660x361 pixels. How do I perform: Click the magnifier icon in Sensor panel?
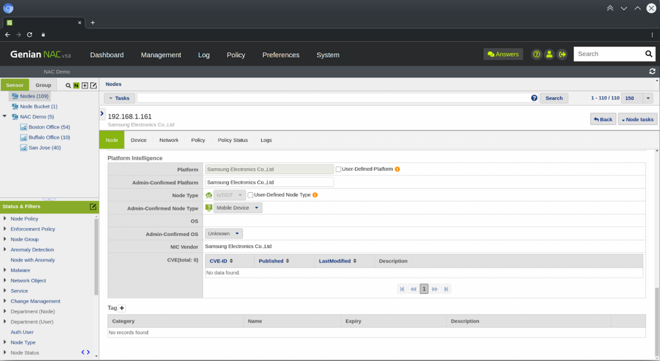pyautogui.click(x=68, y=86)
